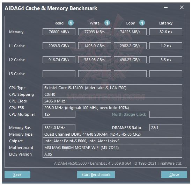192x186 pixels.
Task: Select Chipset Intel Alder Point-S B660 field
Action: click(112, 141)
